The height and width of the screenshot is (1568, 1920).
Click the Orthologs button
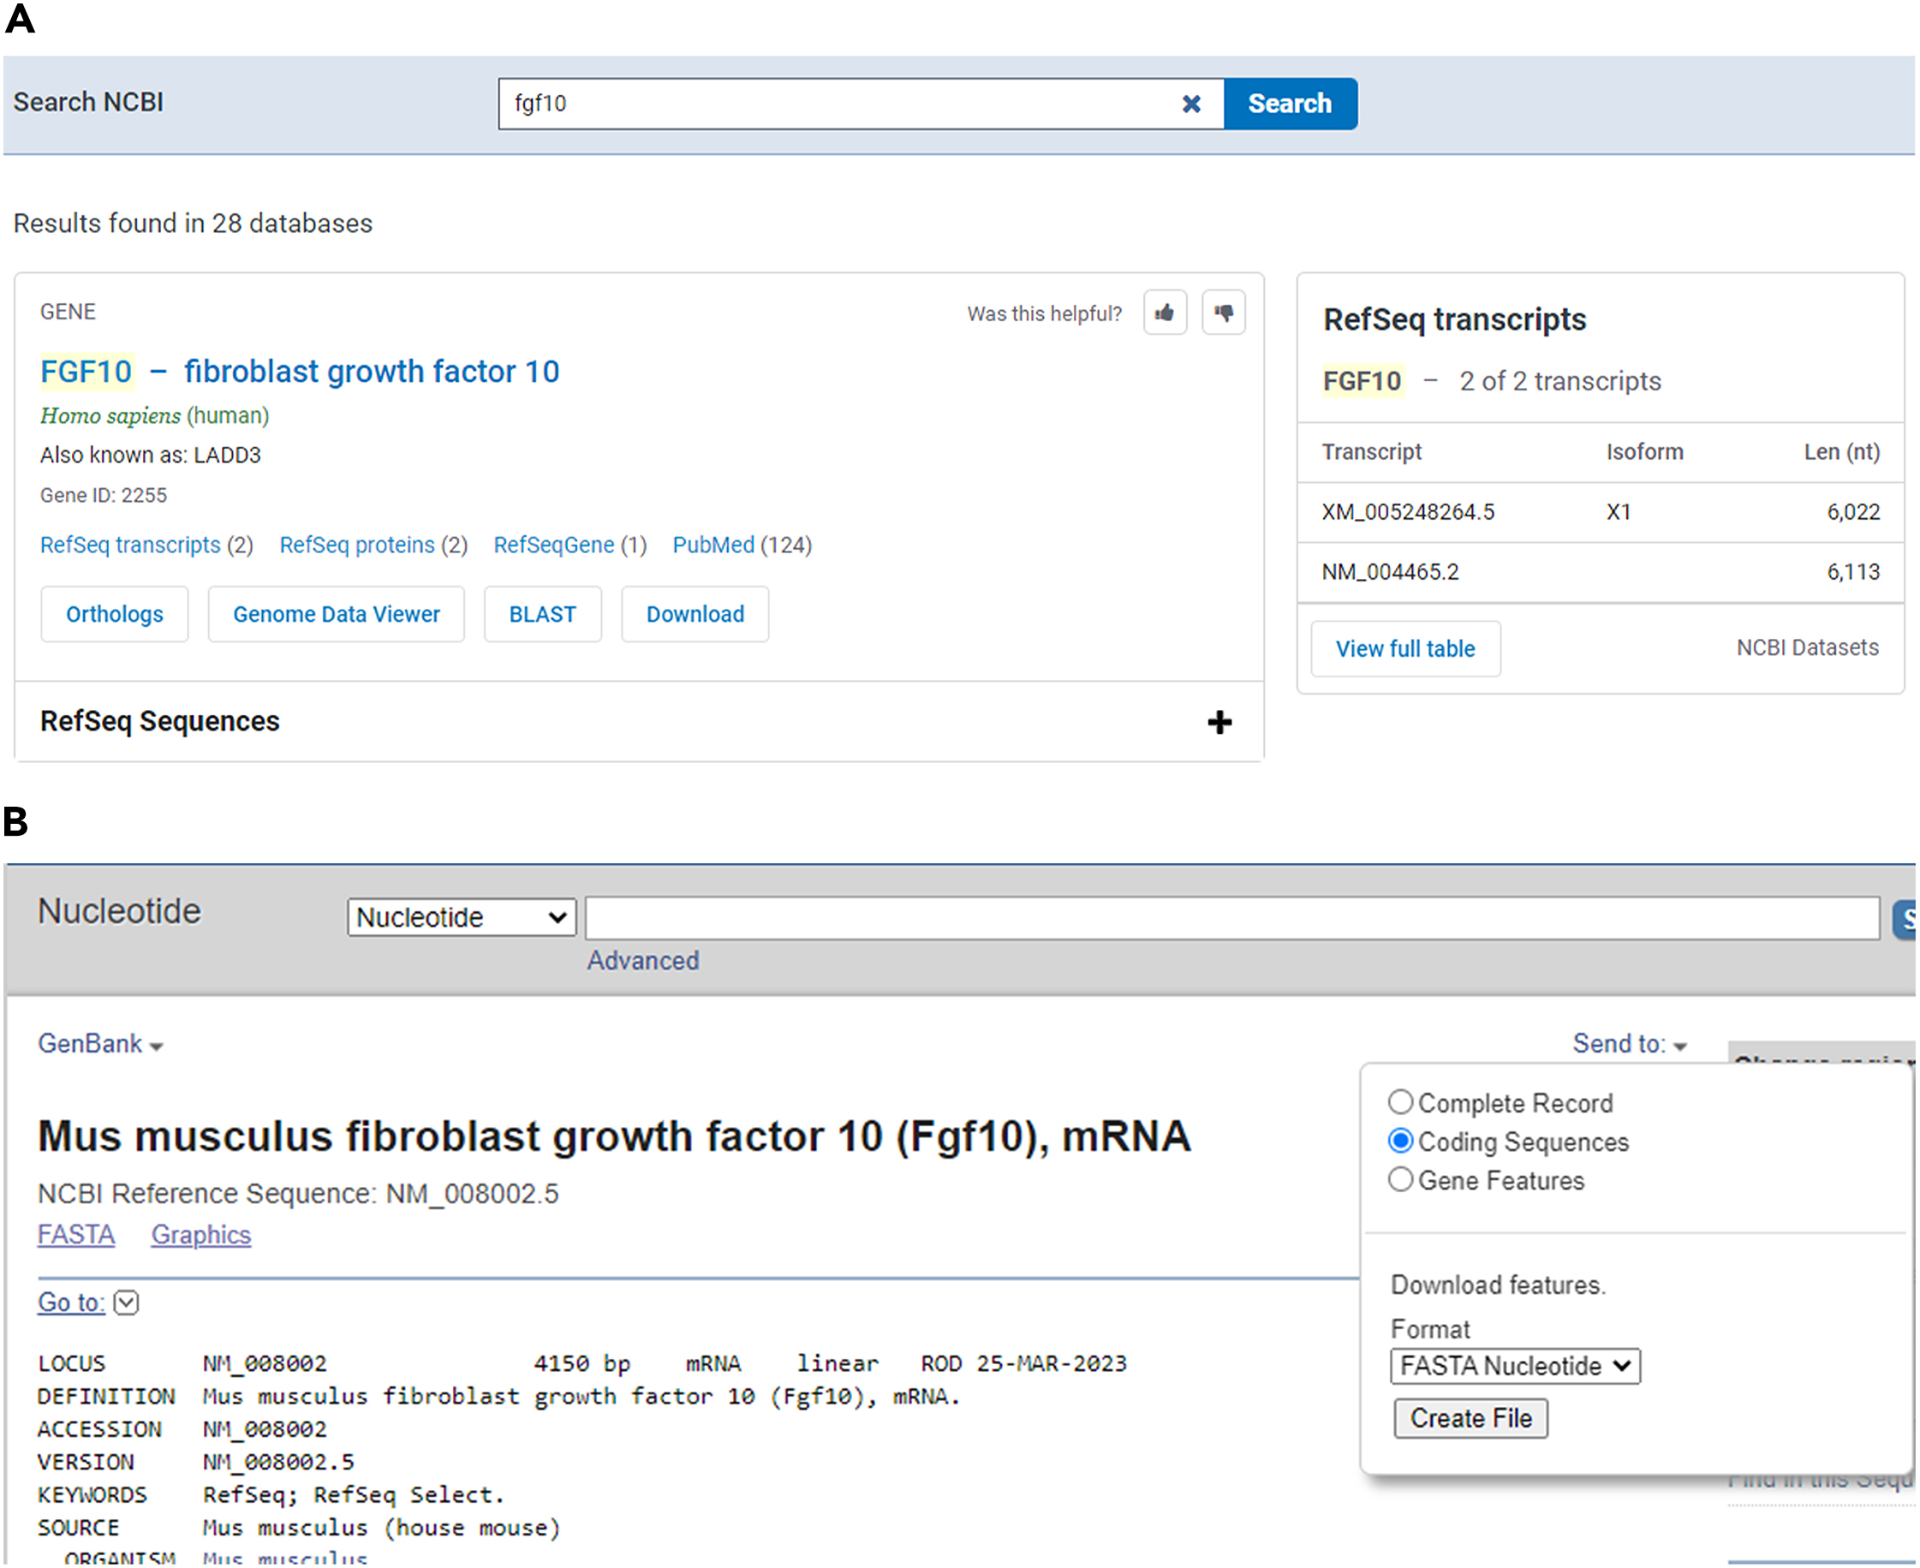(x=115, y=614)
